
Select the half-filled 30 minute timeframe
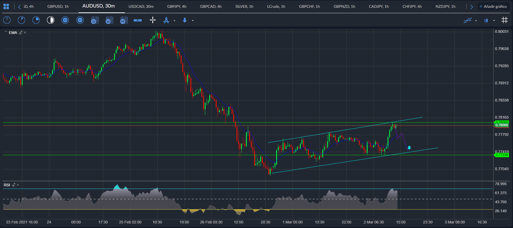tap(50, 20)
